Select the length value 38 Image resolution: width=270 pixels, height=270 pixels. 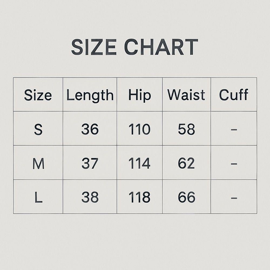pos(90,198)
